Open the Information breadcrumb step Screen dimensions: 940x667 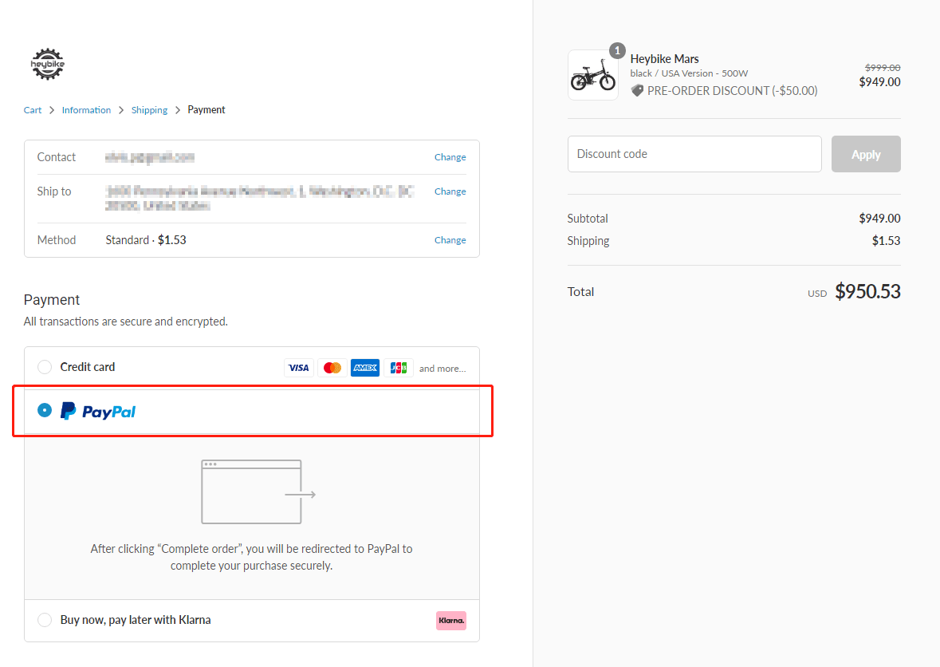point(86,110)
